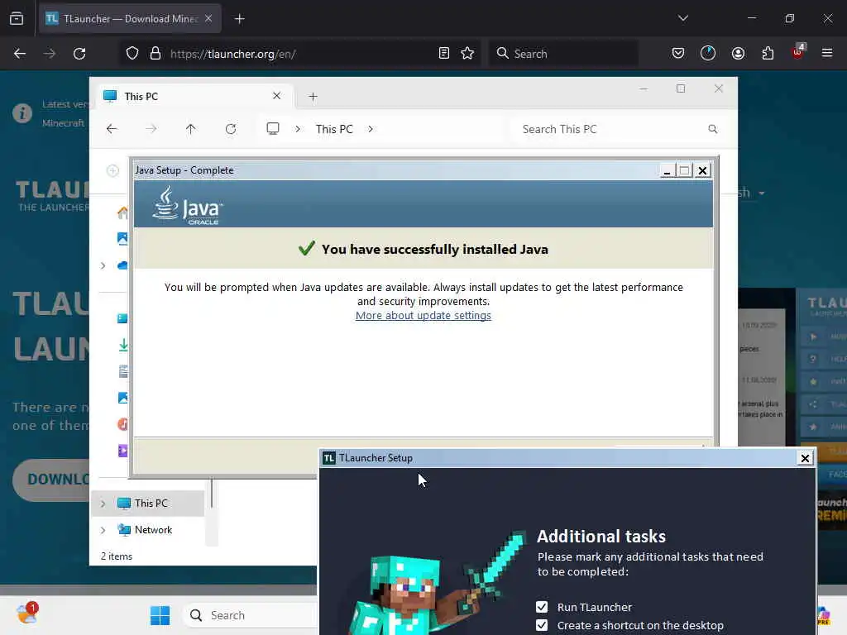Image resolution: width=847 pixels, height=635 pixels.
Task: Open the taskbar weather widget
Action: (x=26, y=614)
